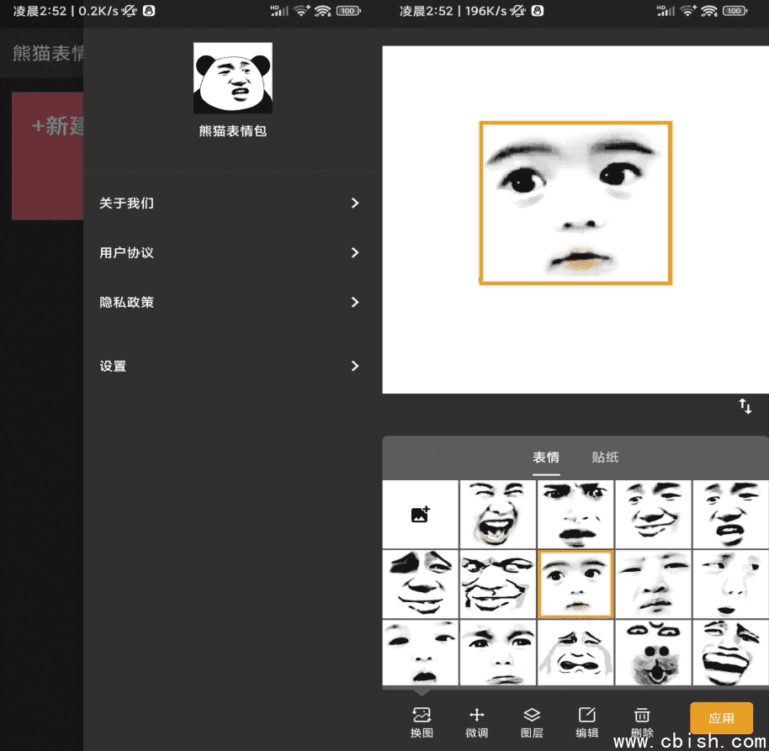
Task: Open the 用户协议 (User Agreement) section
Action: [x=232, y=252]
